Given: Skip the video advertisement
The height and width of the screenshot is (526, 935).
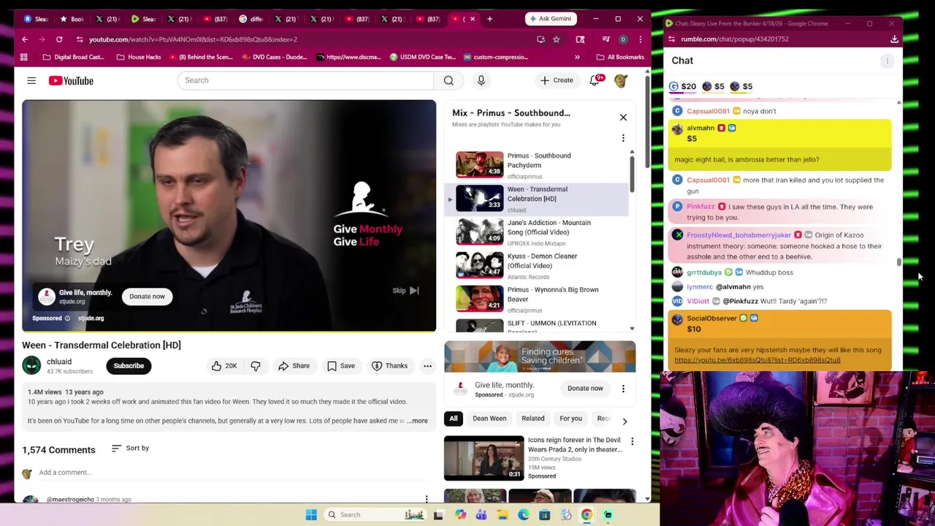Looking at the screenshot, I should [405, 291].
